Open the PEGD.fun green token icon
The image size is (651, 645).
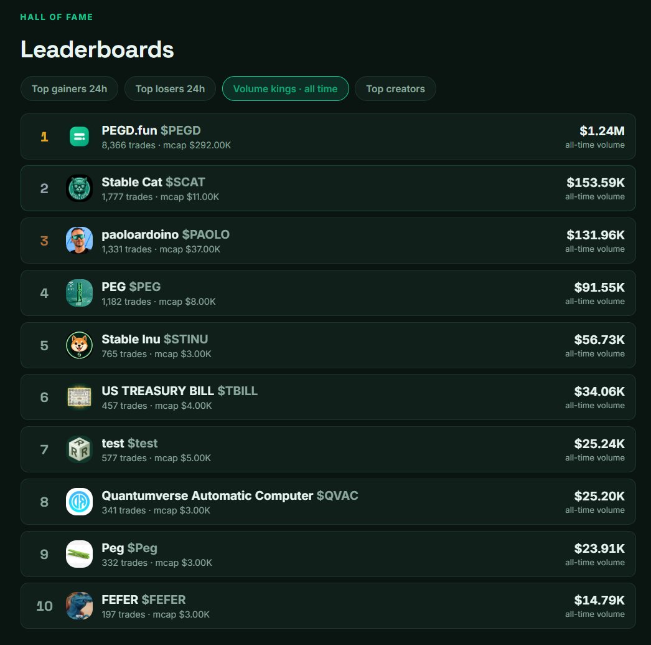pos(79,136)
